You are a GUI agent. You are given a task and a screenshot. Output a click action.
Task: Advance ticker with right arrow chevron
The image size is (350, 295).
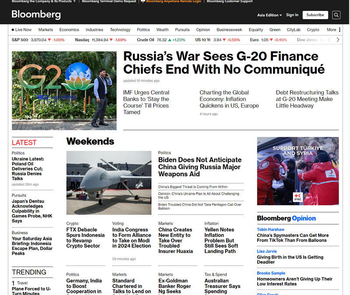(338, 40)
